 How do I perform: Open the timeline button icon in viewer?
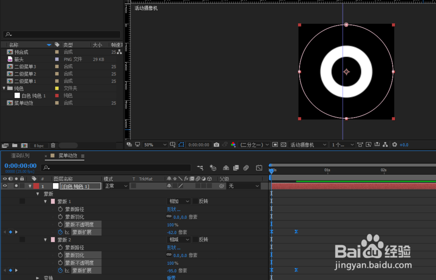[377, 145]
